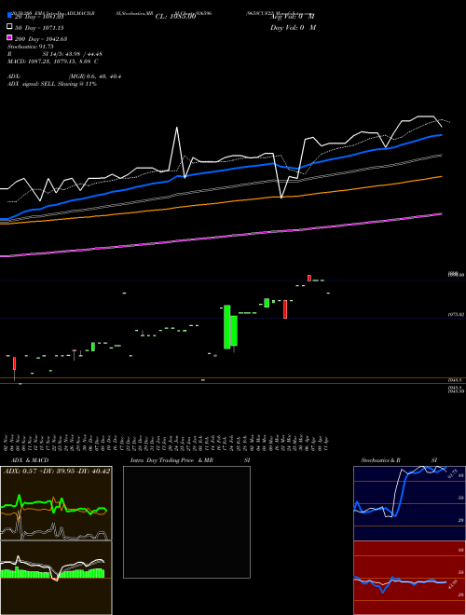This screenshot has height=615, width=466.
Task: Click the '(MGR) 0.6, 40, 40.4' ADX values
Action: coord(94,76)
